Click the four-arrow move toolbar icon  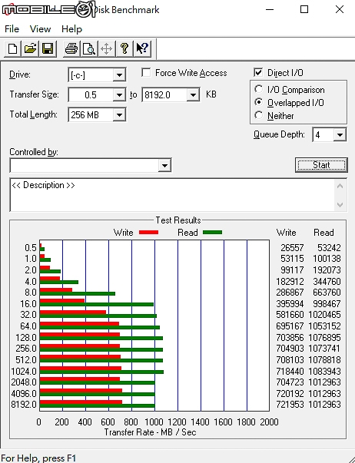(x=106, y=48)
